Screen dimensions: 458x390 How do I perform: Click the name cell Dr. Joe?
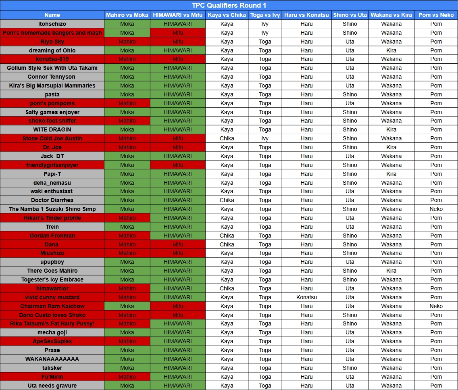point(52,147)
